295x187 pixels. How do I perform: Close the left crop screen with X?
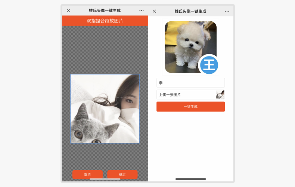pos(68,10)
